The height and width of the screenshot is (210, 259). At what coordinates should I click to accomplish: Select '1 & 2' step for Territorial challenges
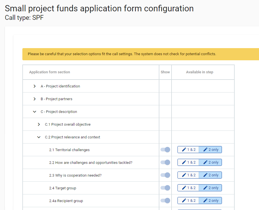pos(189,150)
